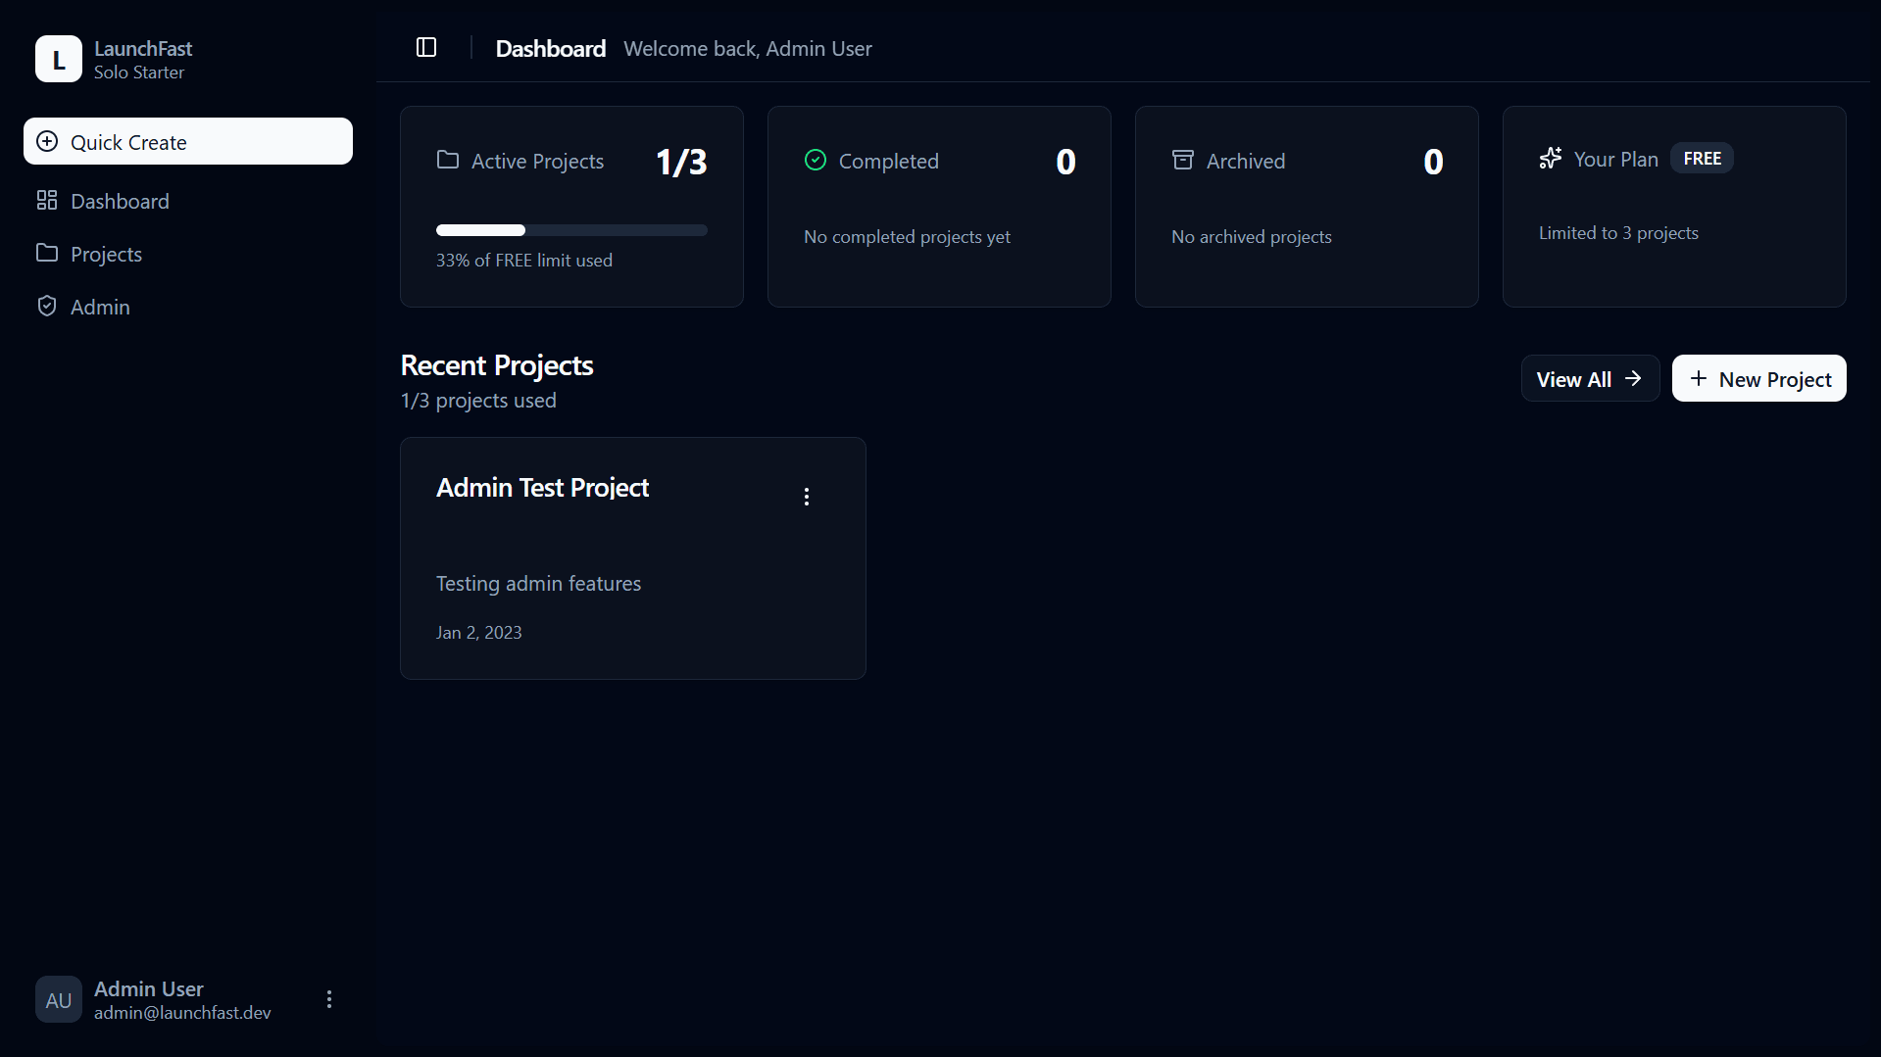Click the archive box icon on Archived card
Viewport: 1881px width, 1057px height.
(x=1182, y=160)
